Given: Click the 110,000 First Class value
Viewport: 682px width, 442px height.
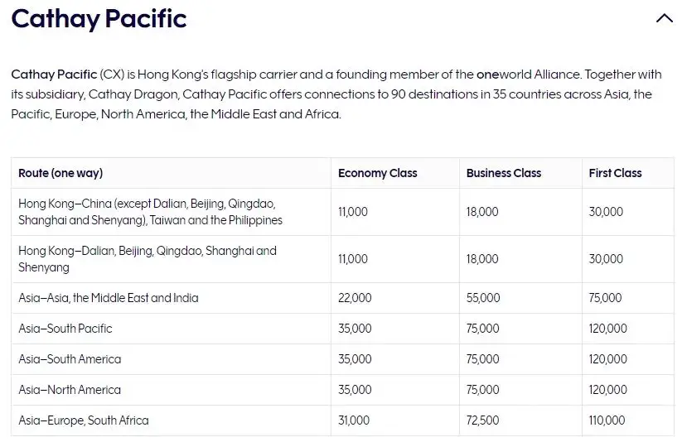Looking at the screenshot, I should coord(607,420).
